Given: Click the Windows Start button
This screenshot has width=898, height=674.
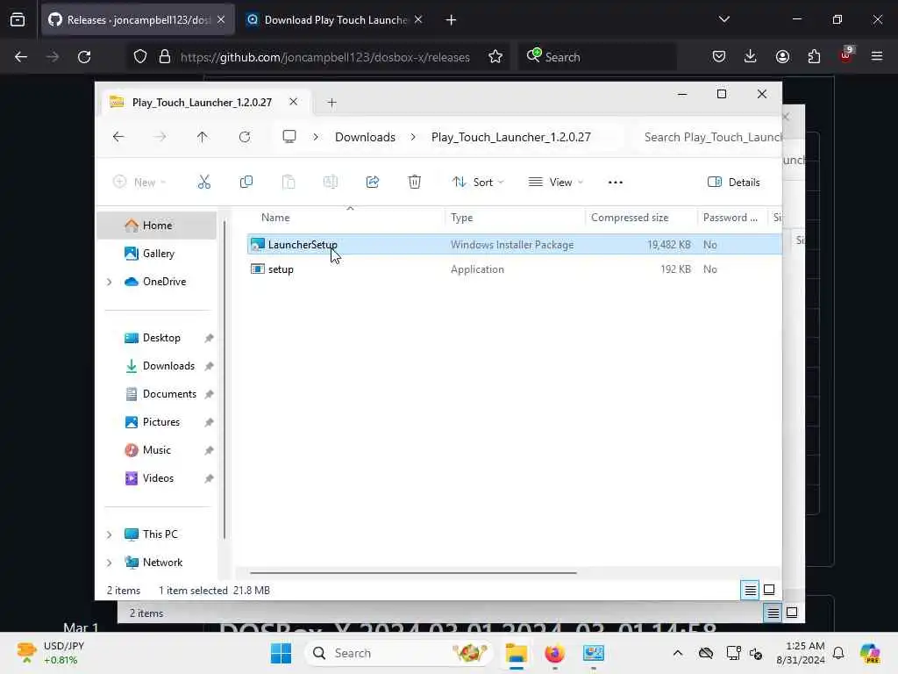Looking at the screenshot, I should (x=281, y=653).
